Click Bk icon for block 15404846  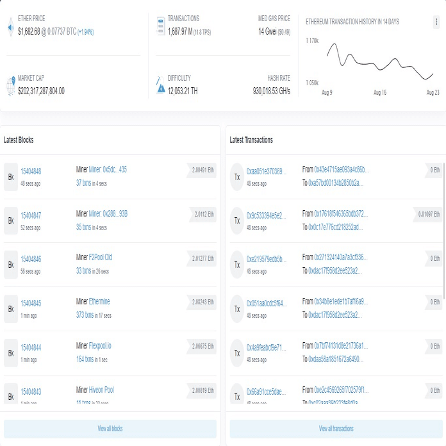(x=11, y=265)
